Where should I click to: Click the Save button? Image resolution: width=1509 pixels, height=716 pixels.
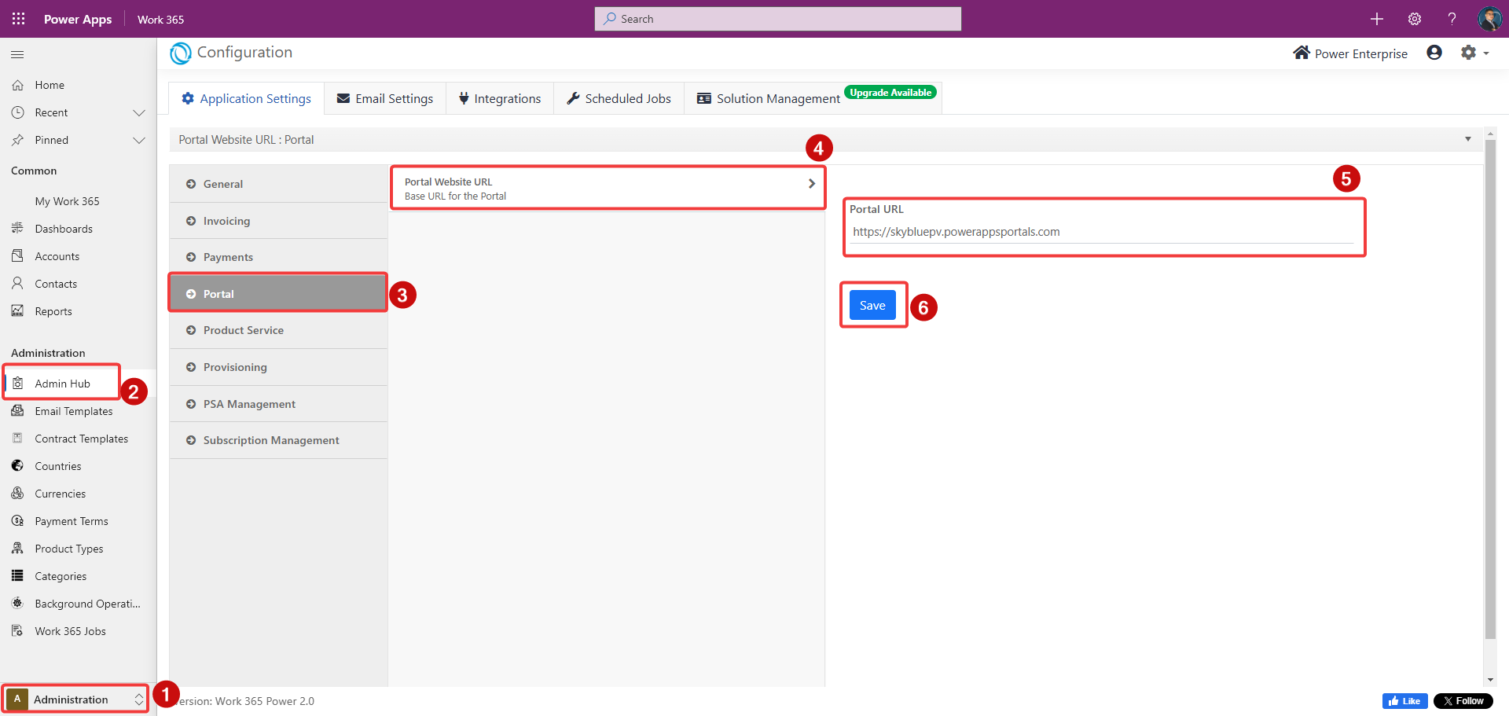click(x=872, y=305)
